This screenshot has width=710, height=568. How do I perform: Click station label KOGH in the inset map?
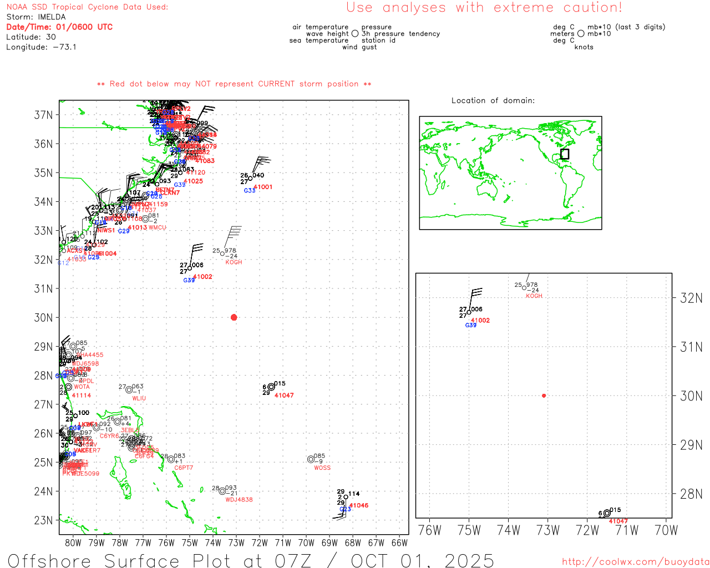534,296
